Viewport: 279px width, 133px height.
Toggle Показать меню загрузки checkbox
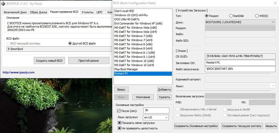point(119,123)
